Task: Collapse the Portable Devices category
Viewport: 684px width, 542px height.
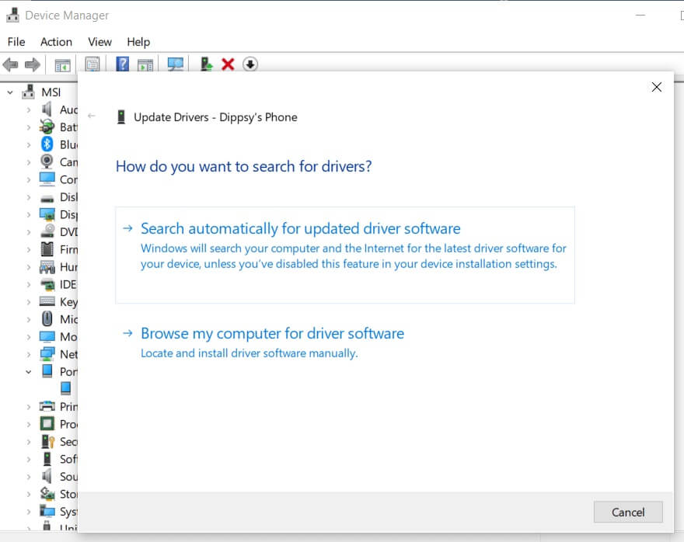Action: [29, 372]
